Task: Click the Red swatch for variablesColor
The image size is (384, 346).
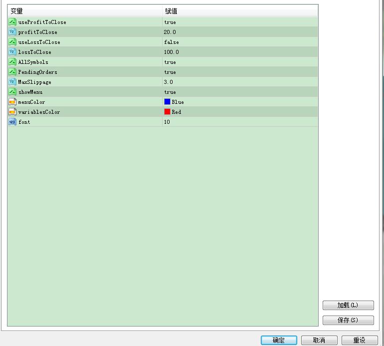Action: point(168,112)
